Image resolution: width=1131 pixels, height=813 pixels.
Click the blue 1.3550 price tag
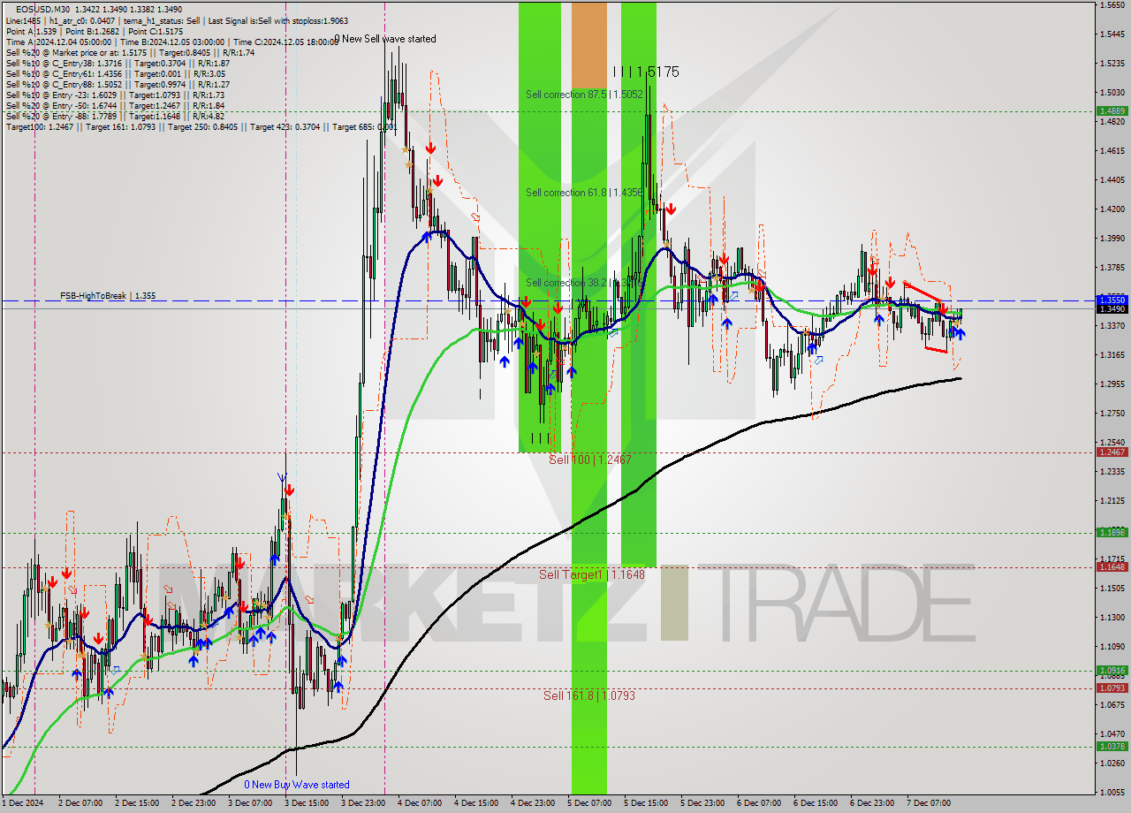tap(1112, 300)
